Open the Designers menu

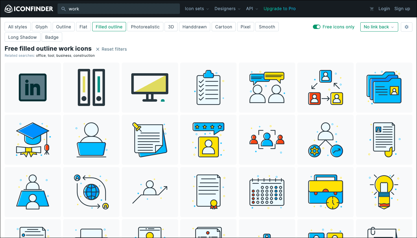pos(227,9)
